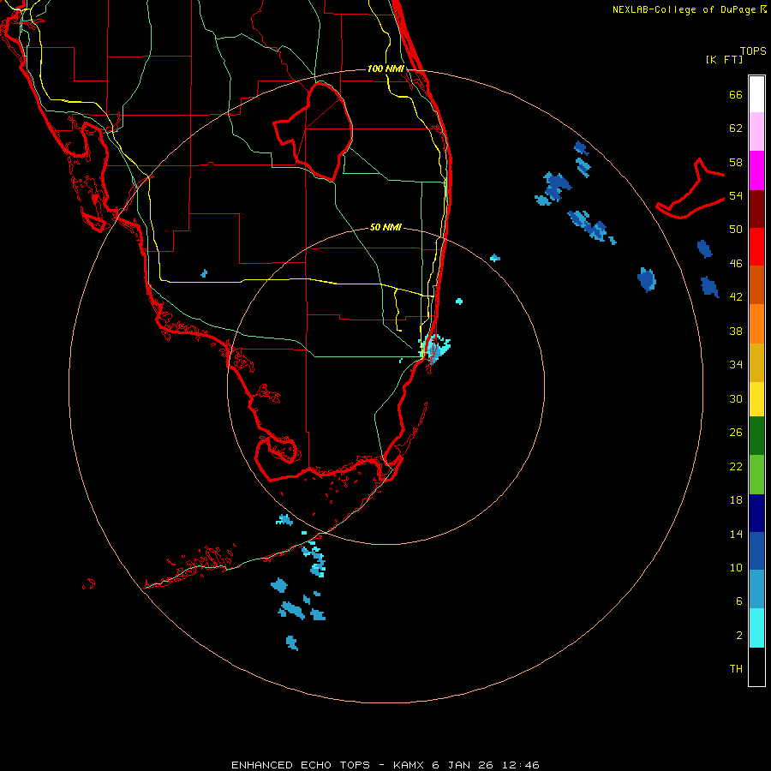This screenshot has width=771, height=771.
Task: Click the 50 NMI range ring label
Action: [x=385, y=227]
